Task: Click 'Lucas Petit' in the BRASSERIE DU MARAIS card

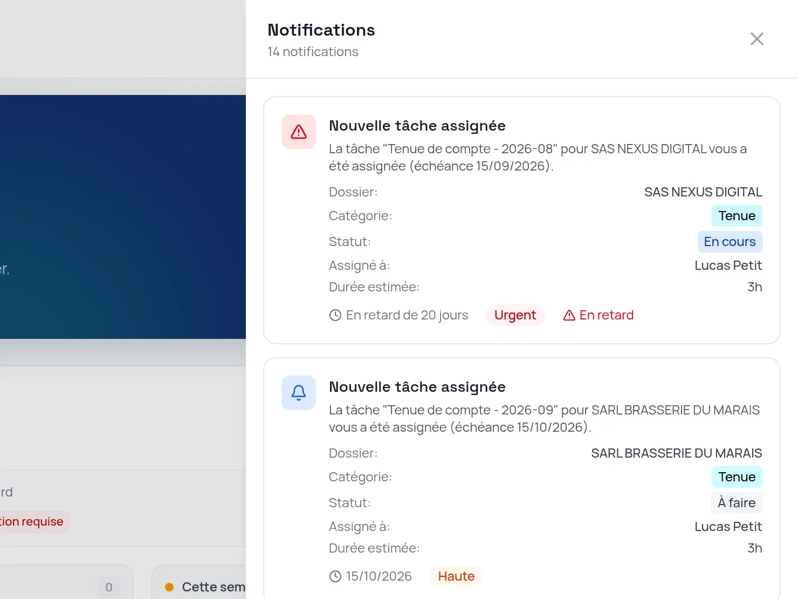Action: point(728,527)
